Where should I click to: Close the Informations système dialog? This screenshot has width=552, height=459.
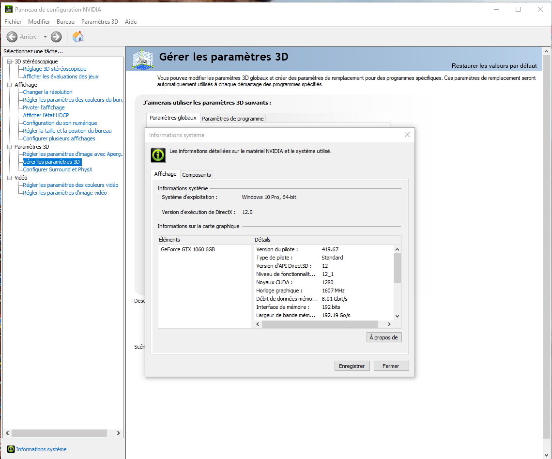tap(407, 135)
